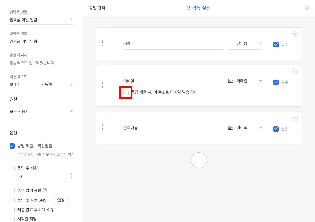Open the 입력폼 연동 dropdown
Viewport: 315px width, 222px height.
tap(41, 20)
